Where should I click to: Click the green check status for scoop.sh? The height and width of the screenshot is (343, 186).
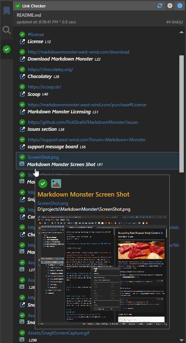tap(22, 87)
